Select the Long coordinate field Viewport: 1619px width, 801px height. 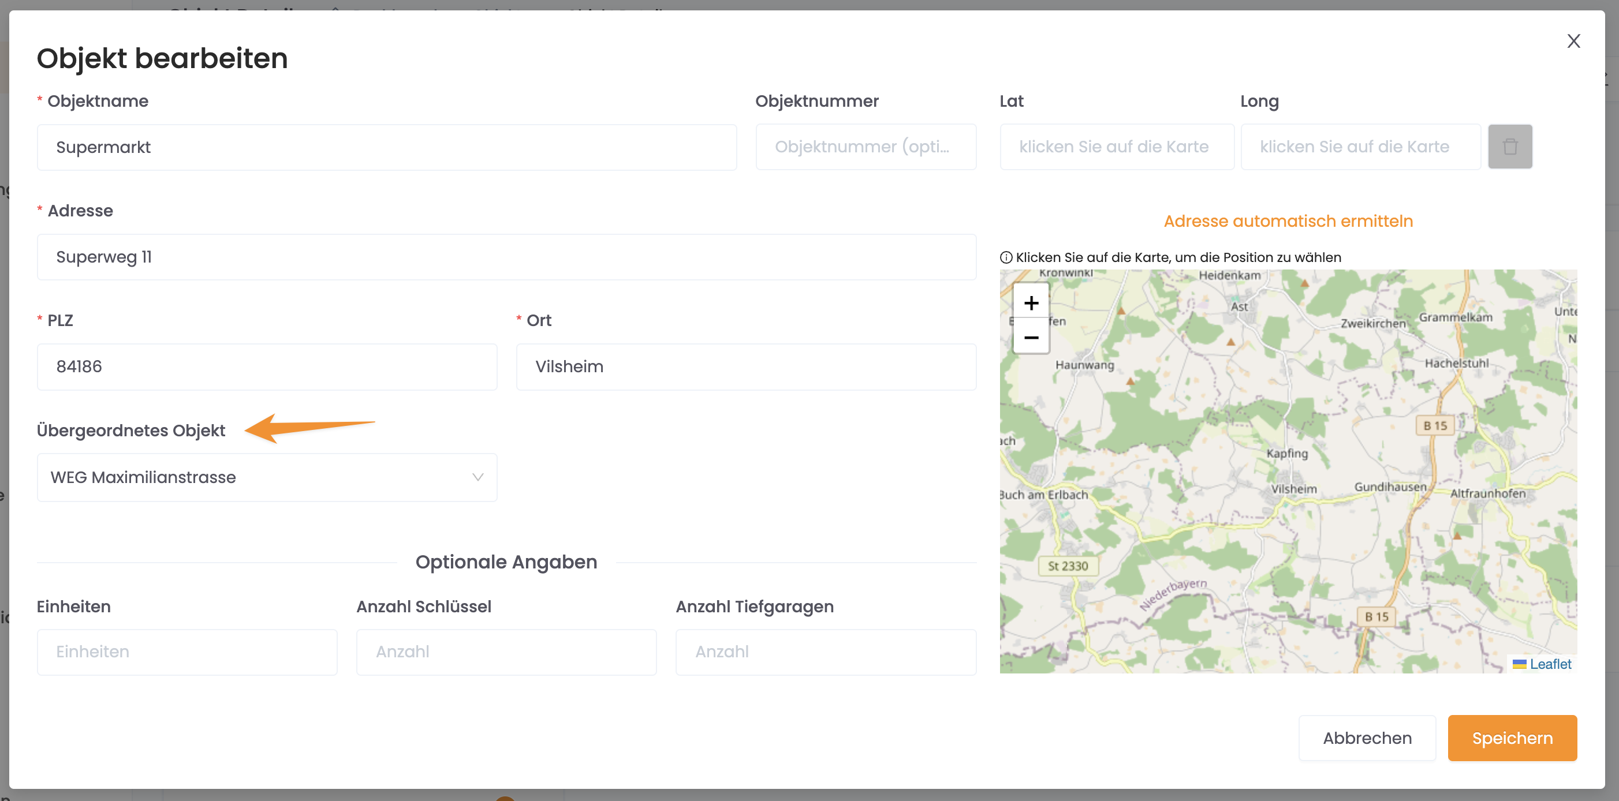pos(1360,147)
